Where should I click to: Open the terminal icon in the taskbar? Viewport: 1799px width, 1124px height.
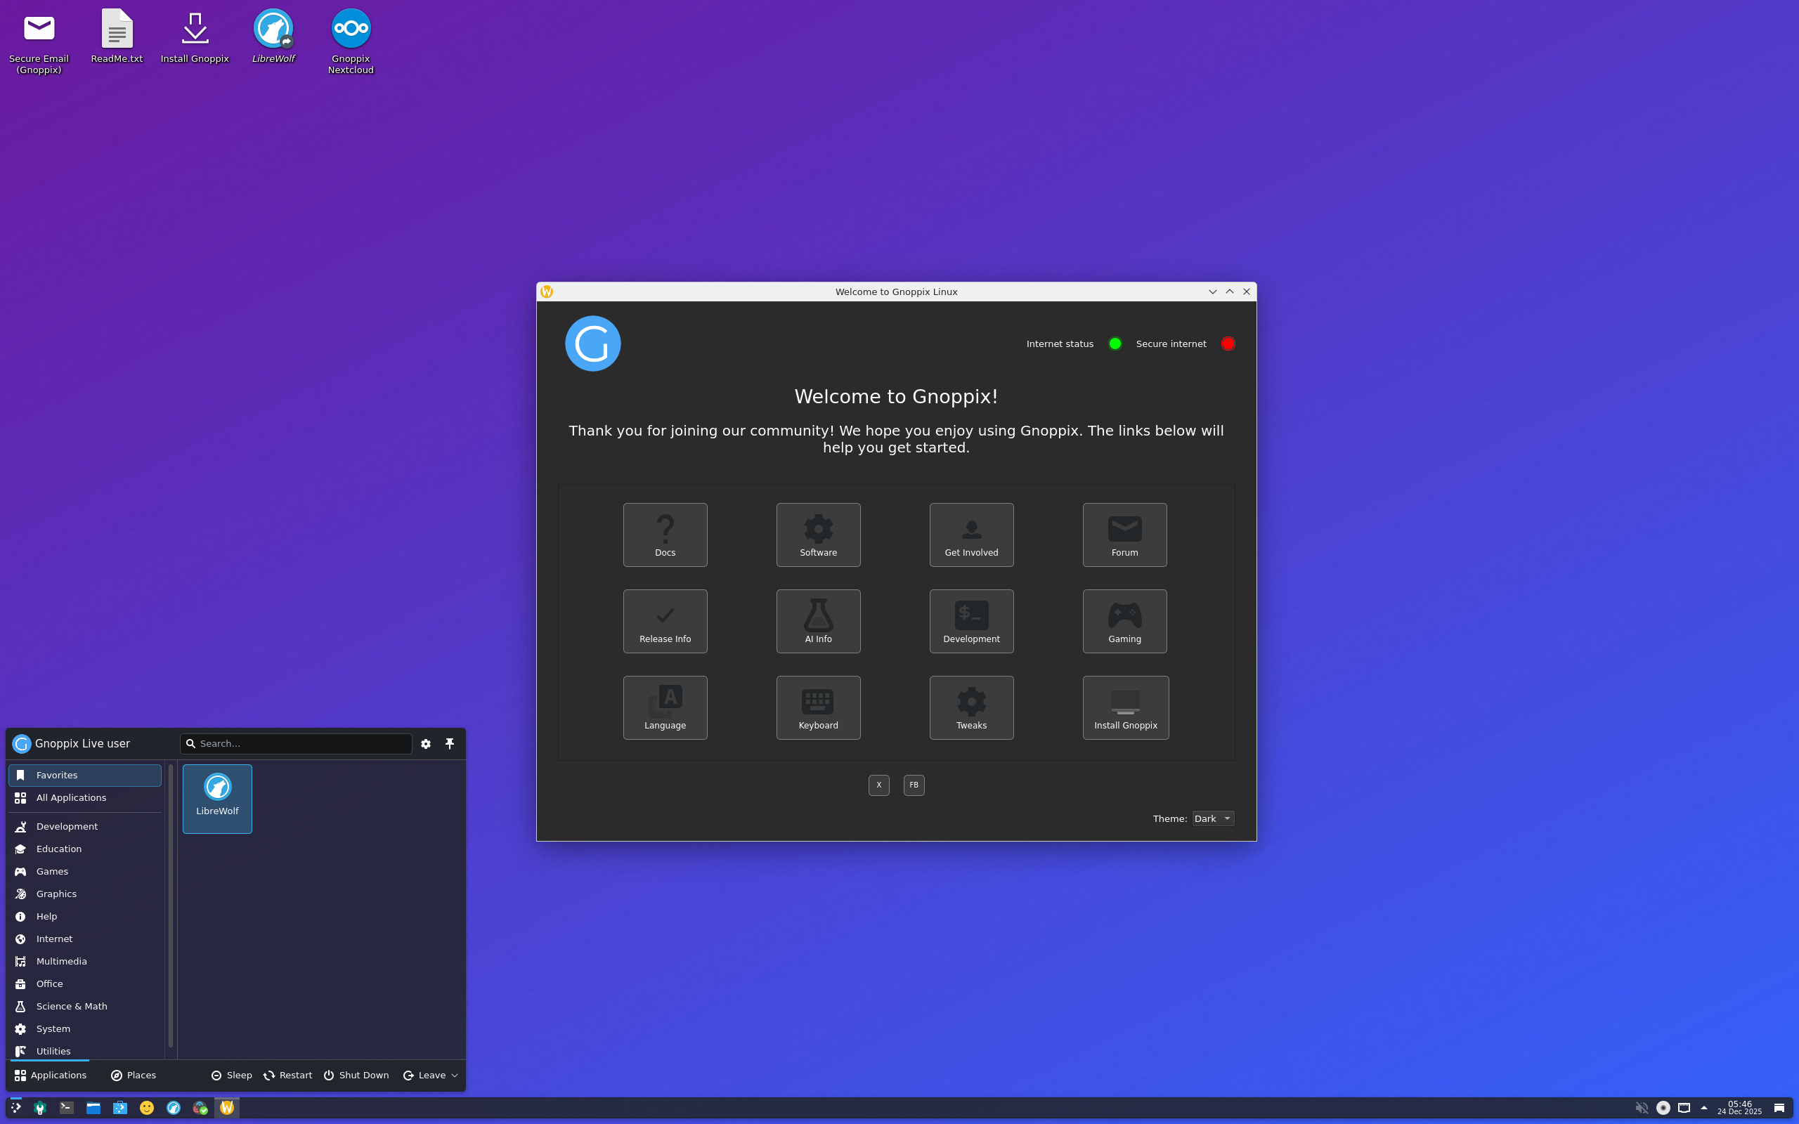[66, 1108]
